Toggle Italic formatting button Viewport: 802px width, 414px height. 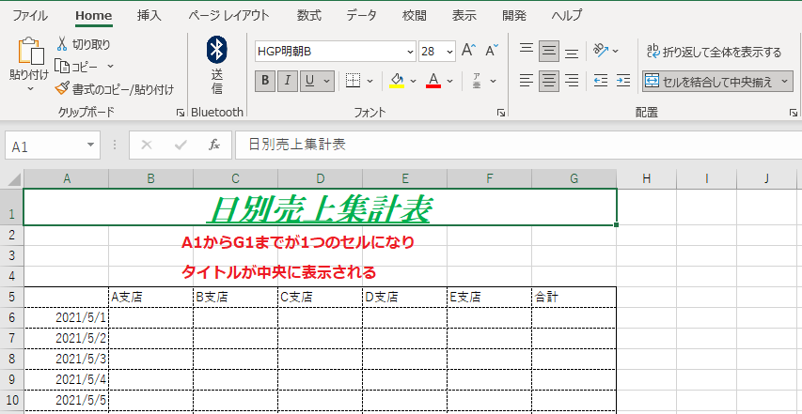(288, 81)
